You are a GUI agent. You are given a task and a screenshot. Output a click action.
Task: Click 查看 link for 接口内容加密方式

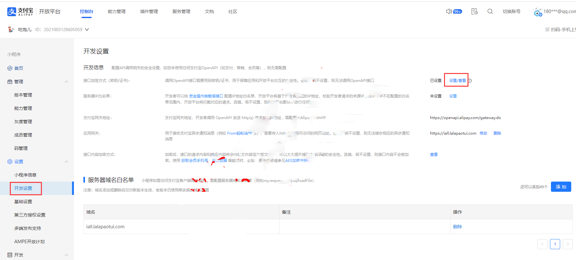[x=434, y=155]
